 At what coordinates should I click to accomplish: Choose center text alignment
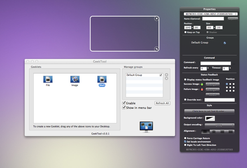point(214,132)
